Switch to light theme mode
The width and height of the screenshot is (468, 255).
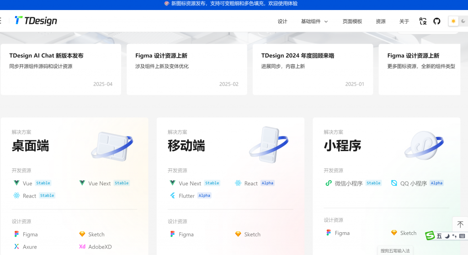453,21
